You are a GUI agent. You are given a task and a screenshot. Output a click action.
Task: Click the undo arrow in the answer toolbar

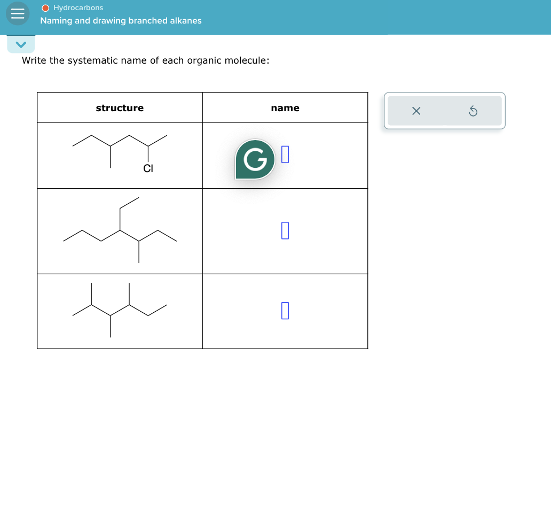[x=474, y=111]
